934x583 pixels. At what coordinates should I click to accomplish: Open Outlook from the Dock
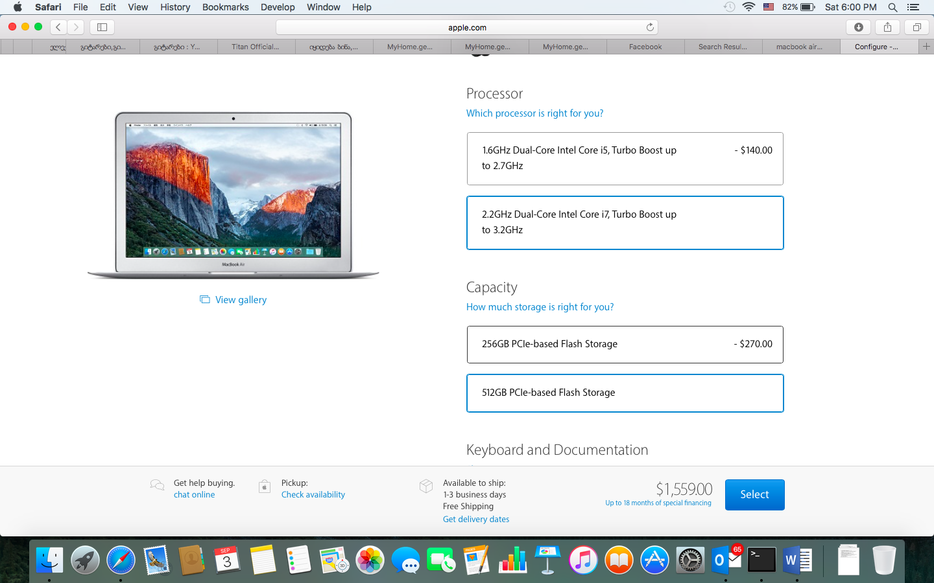[x=726, y=560]
